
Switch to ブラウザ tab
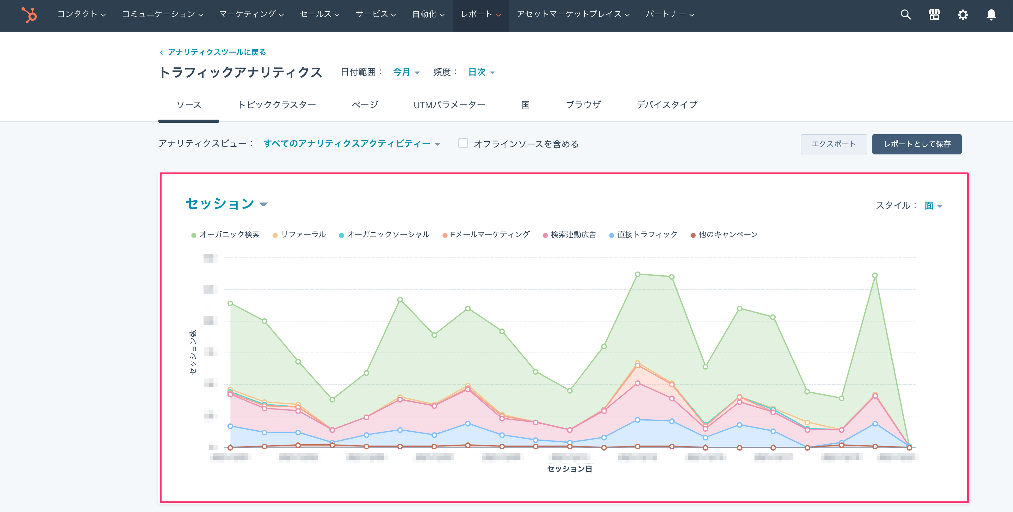point(583,105)
